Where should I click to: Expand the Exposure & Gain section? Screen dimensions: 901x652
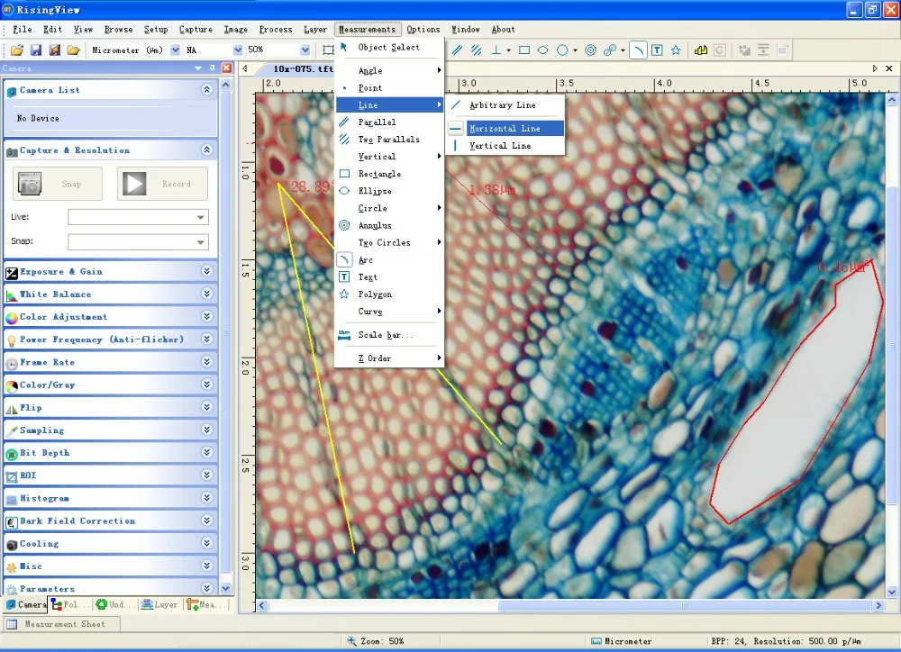[206, 271]
